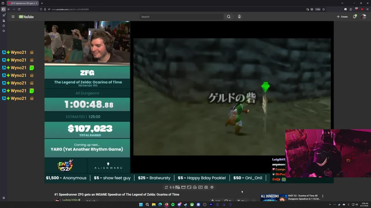This screenshot has width=371, height=208.
Task: Go to the YouTube home logo
Action: (x=26, y=17)
